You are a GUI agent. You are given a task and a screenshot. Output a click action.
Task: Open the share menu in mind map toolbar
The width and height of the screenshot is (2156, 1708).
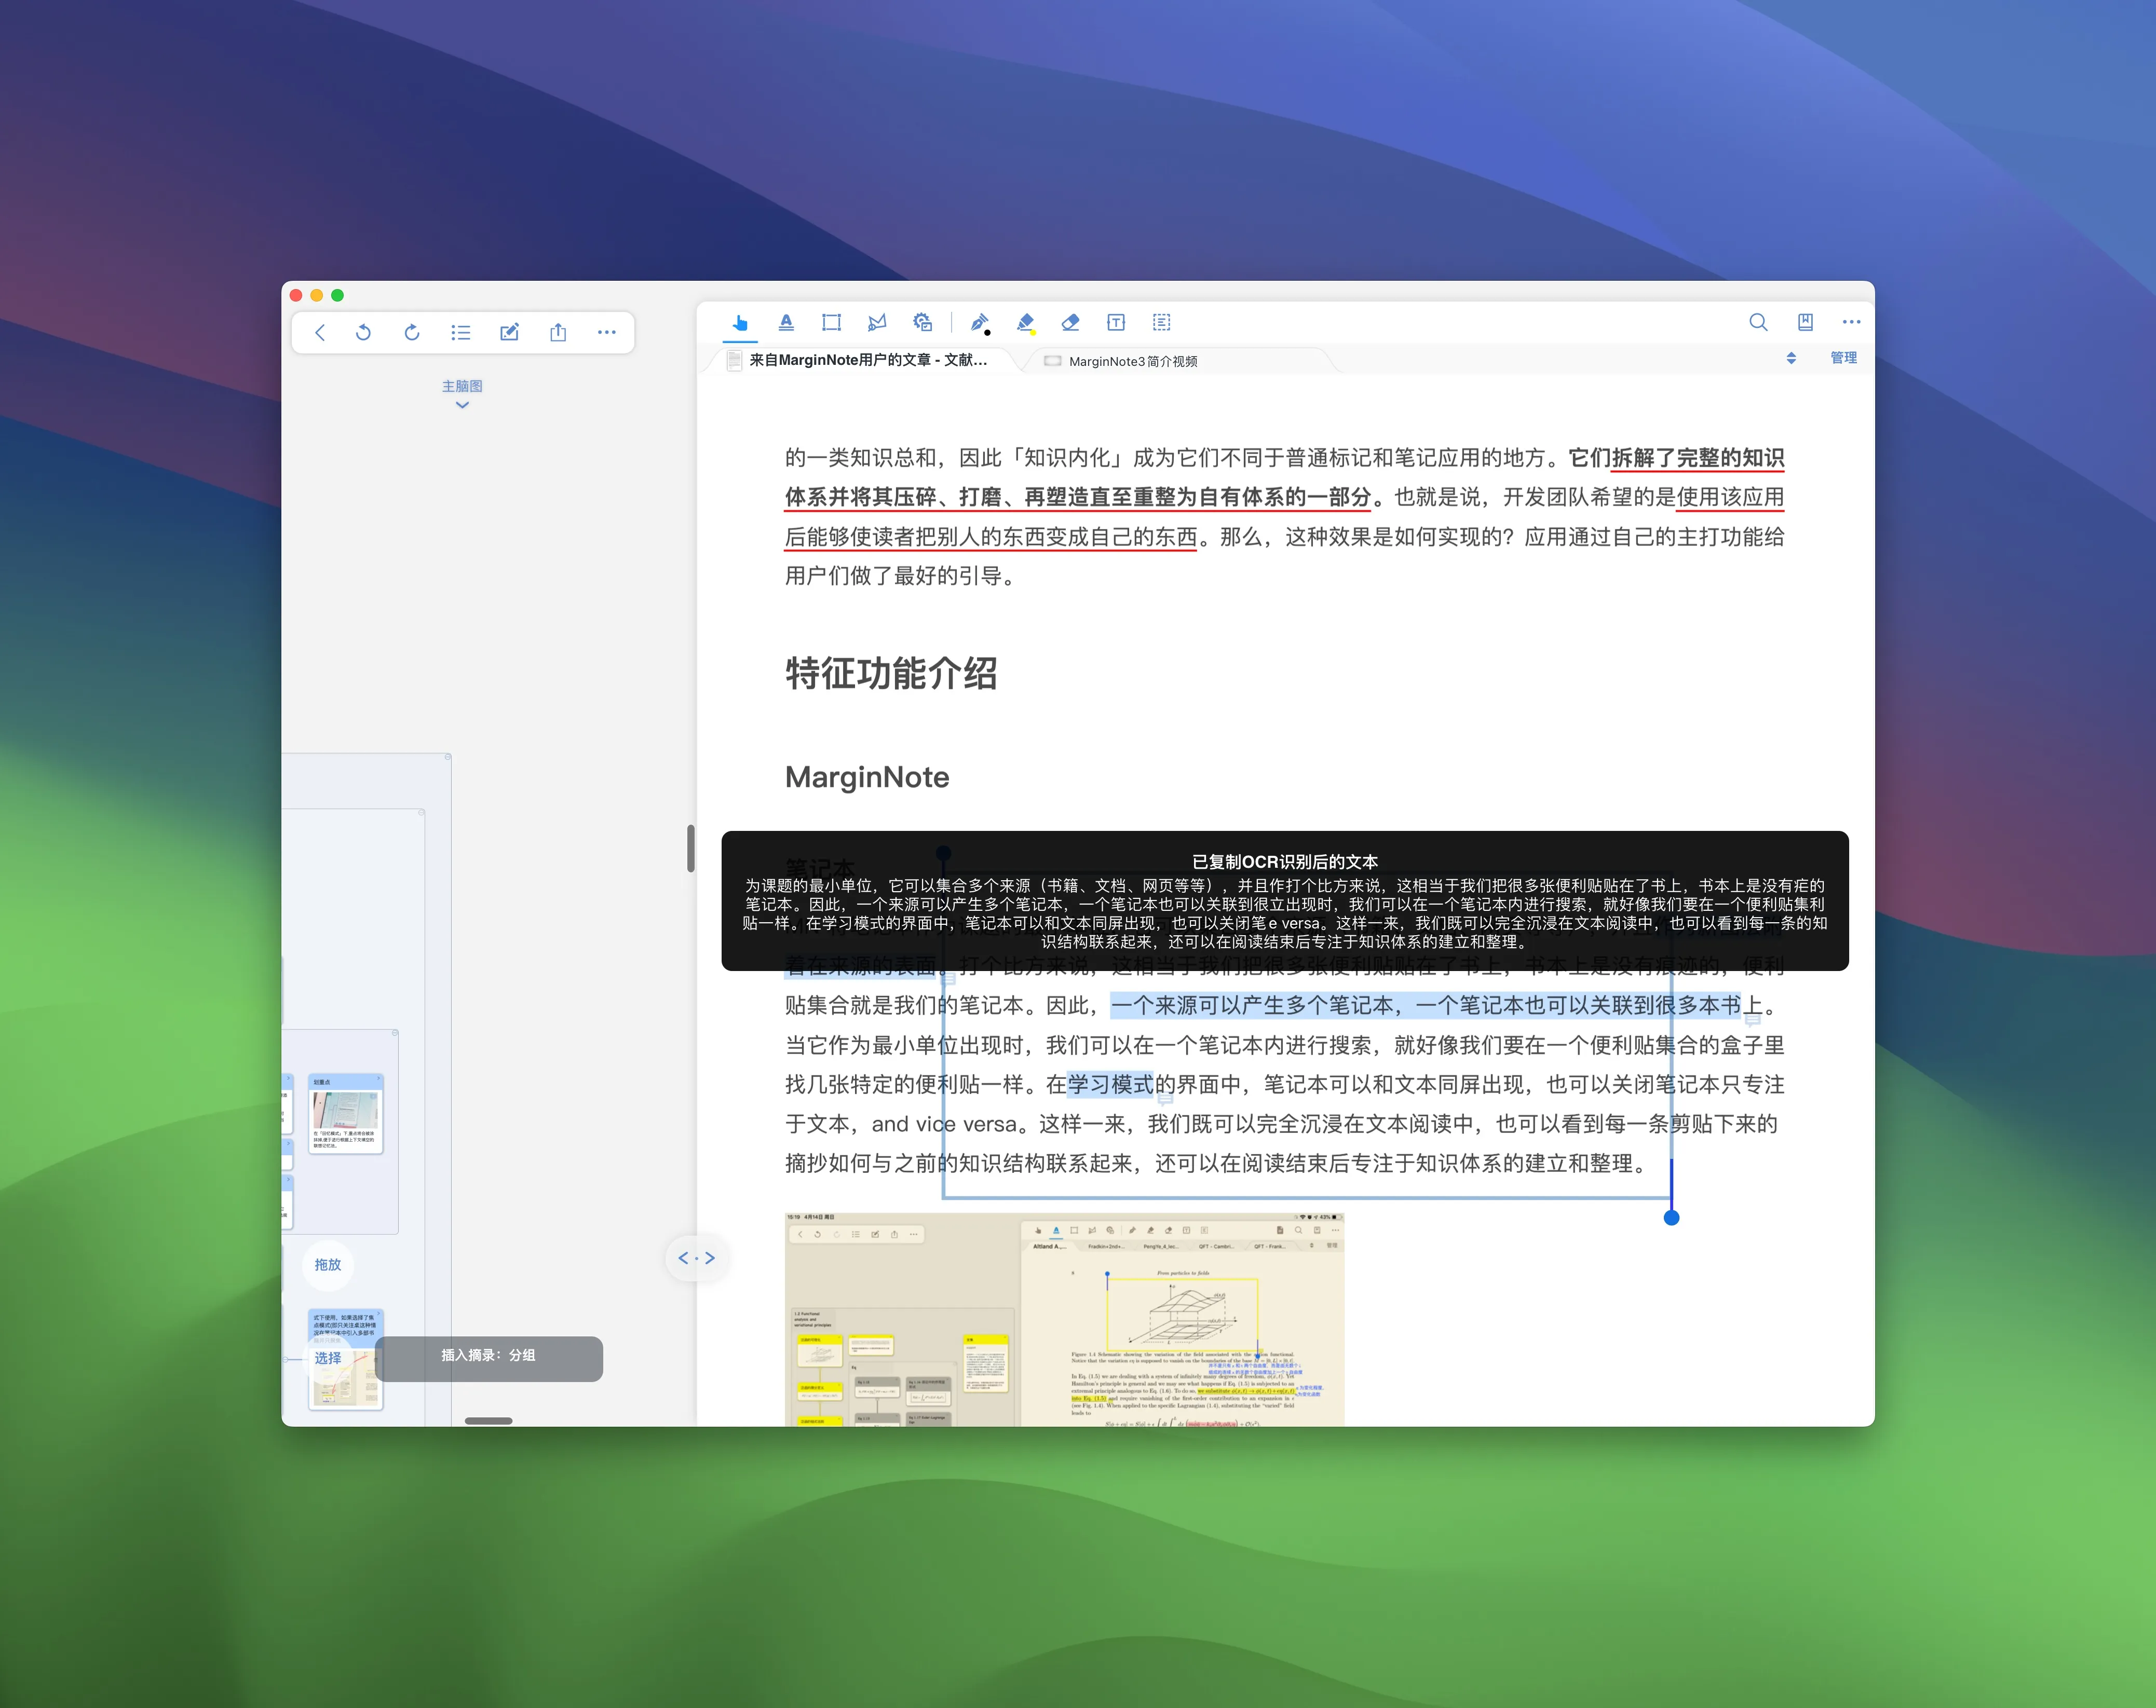pos(558,332)
